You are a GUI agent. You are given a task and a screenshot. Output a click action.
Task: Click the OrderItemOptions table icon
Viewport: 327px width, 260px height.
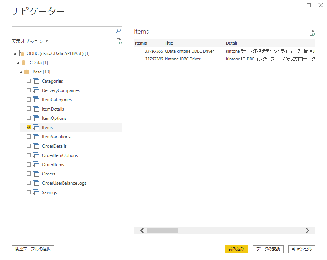[36, 155]
